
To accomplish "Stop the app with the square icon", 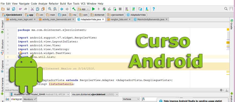I will [120, 9].
